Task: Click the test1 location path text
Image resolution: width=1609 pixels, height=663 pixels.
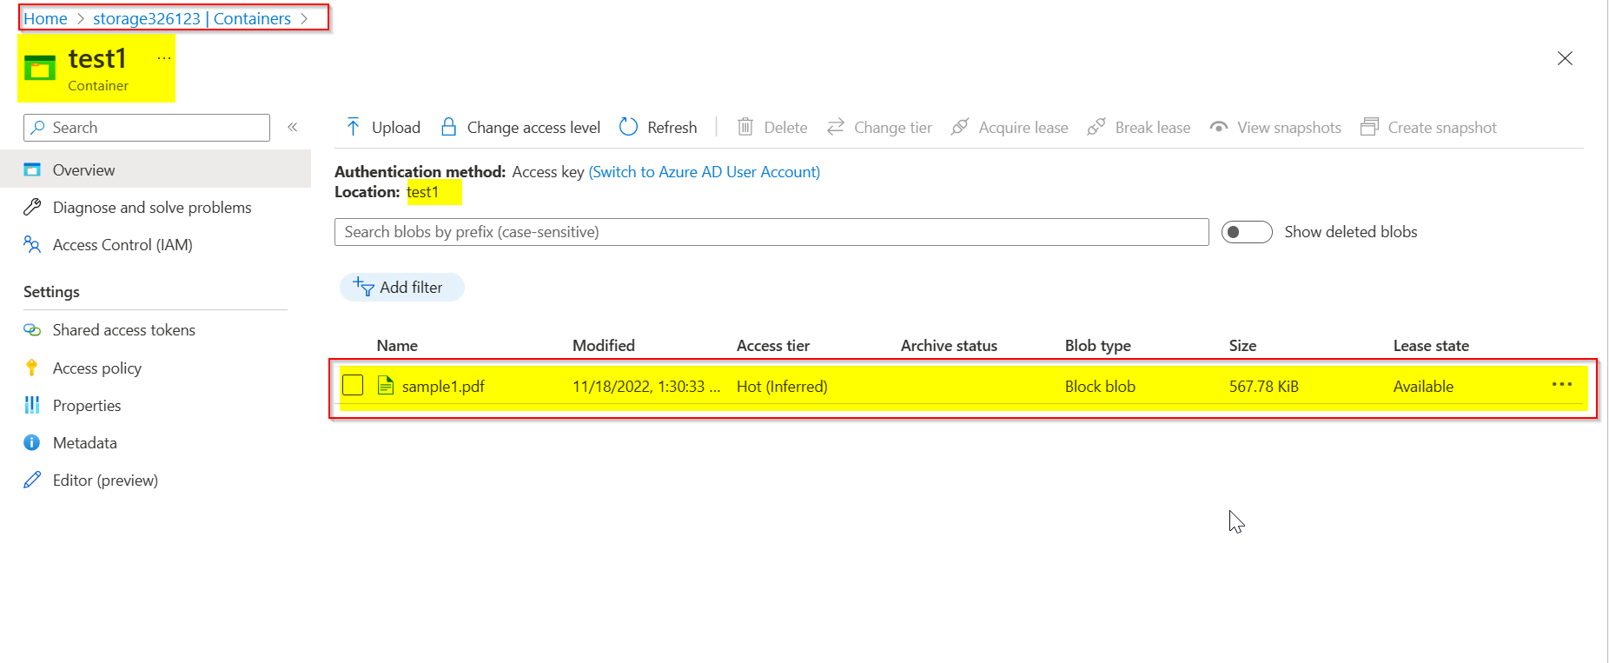Action: [x=423, y=191]
